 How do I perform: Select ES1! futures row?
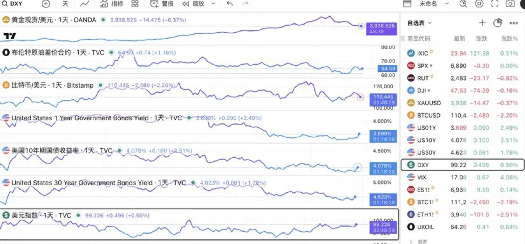pyautogui.click(x=463, y=190)
